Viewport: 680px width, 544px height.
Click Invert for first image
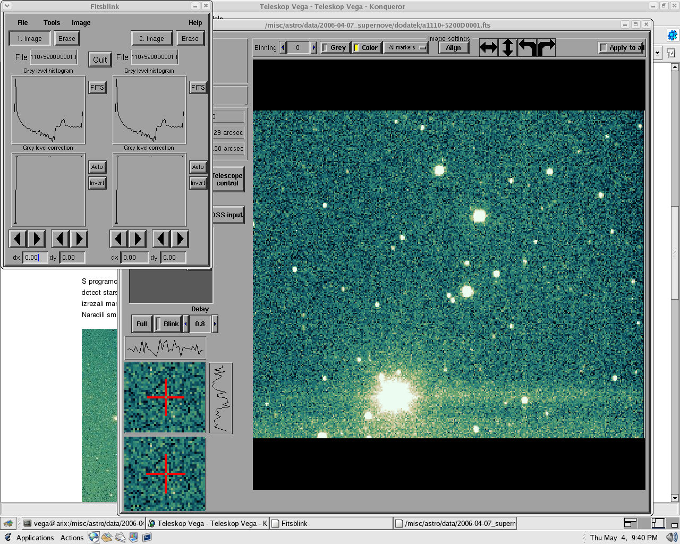pos(97,183)
